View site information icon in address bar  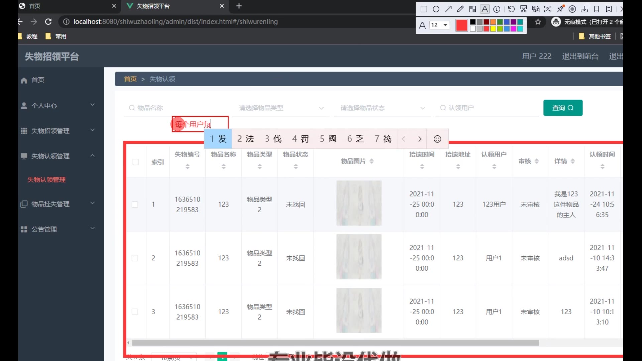(66, 22)
